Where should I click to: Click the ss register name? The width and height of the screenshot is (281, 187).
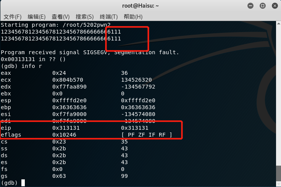tap(4, 149)
